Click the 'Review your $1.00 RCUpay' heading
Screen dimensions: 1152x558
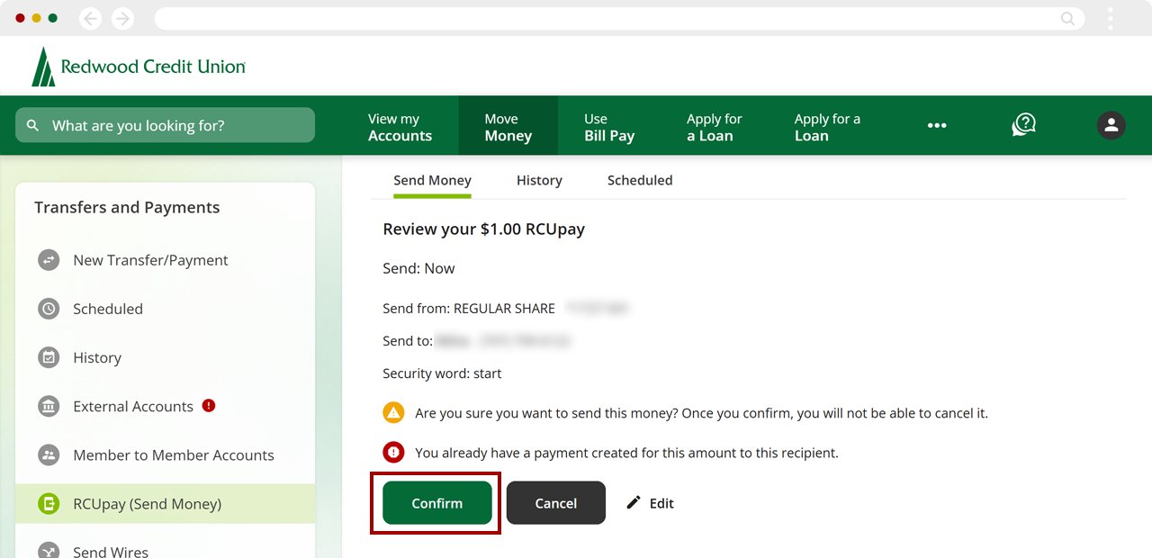(x=484, y=229)
